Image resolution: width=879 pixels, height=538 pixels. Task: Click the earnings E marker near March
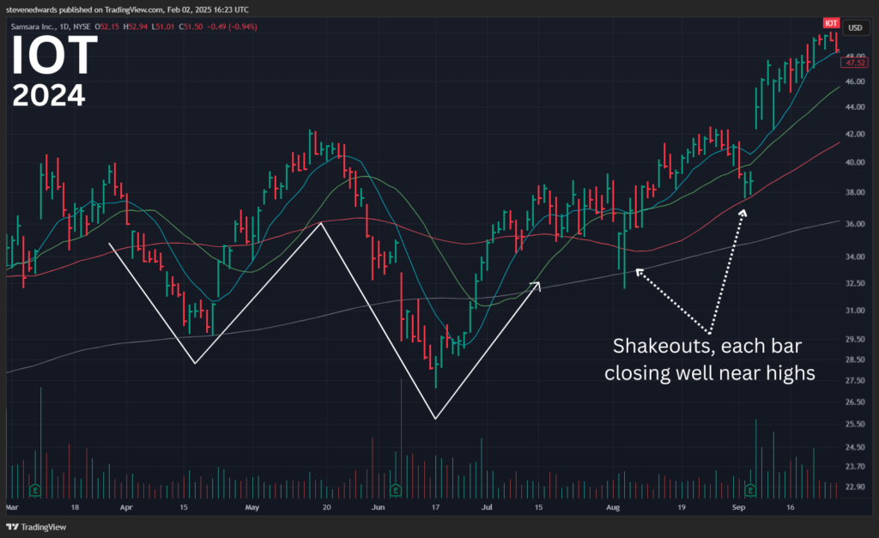coord(35,490)
